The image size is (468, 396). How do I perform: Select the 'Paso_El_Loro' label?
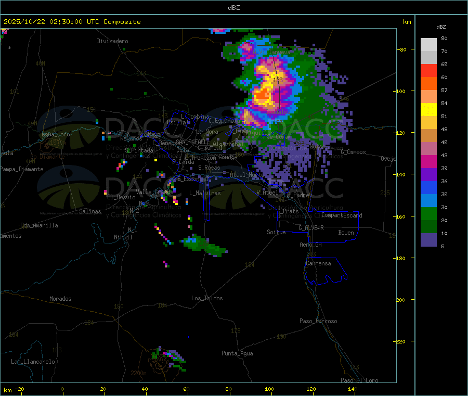pos(359,380)
